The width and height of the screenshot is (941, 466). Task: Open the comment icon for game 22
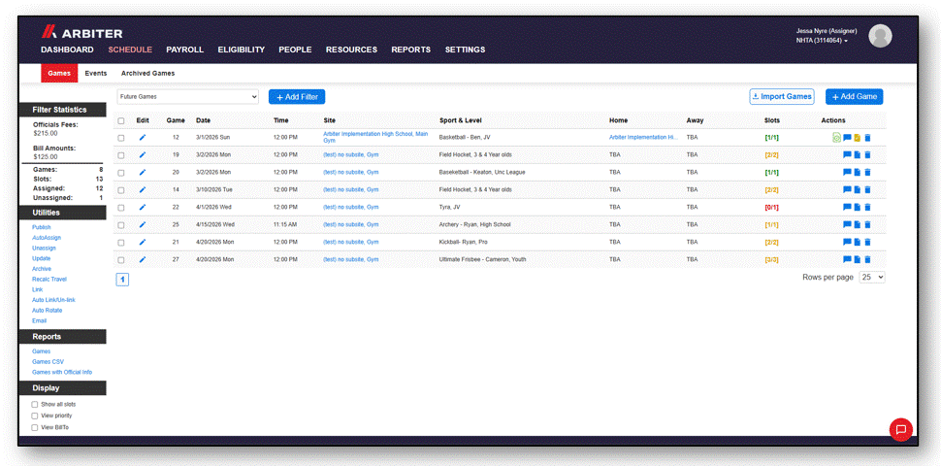coord(847,207)
